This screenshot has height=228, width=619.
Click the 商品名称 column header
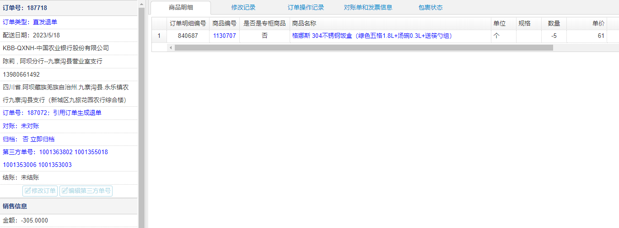pos(390,23)
